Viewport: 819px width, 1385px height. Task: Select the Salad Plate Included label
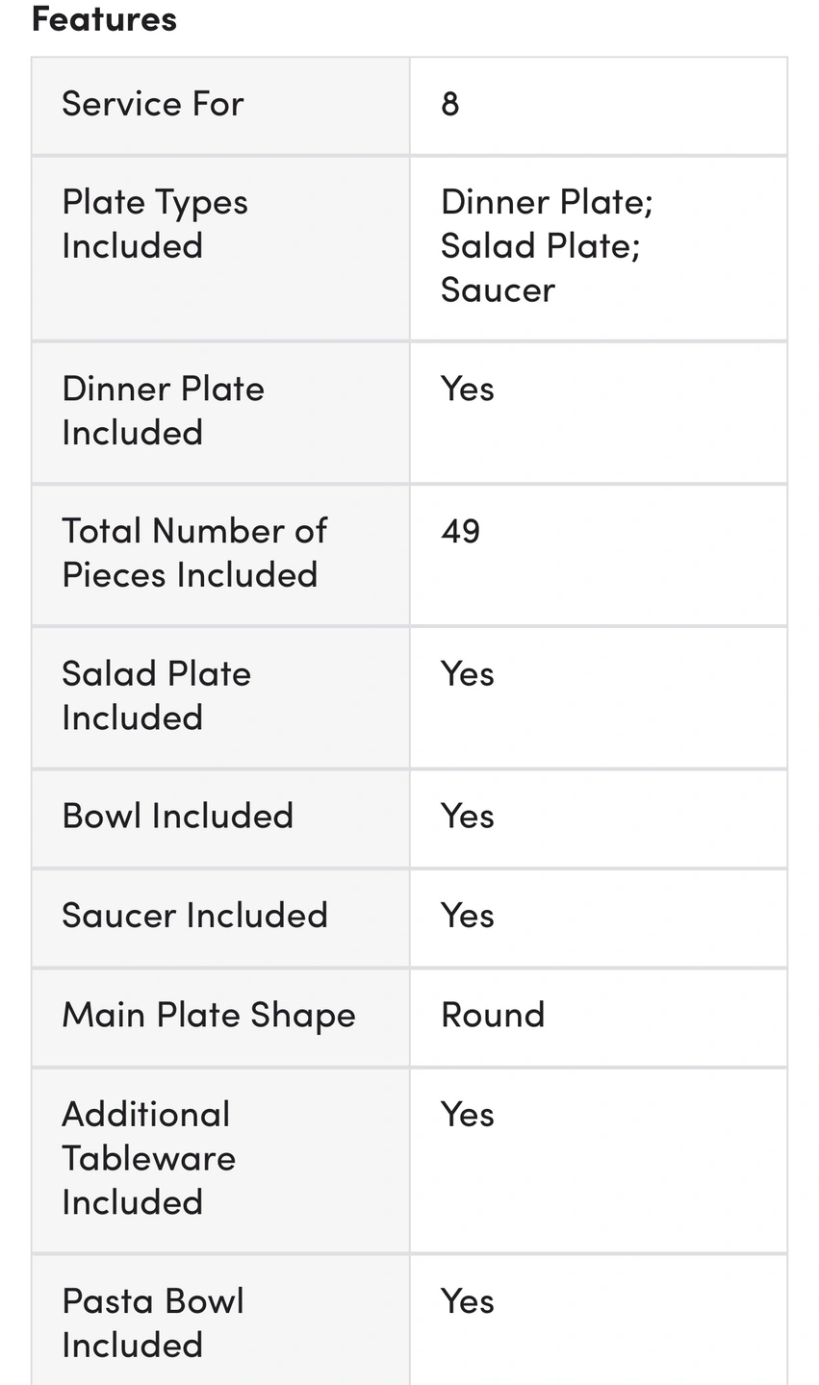click(x=156, y=695)
